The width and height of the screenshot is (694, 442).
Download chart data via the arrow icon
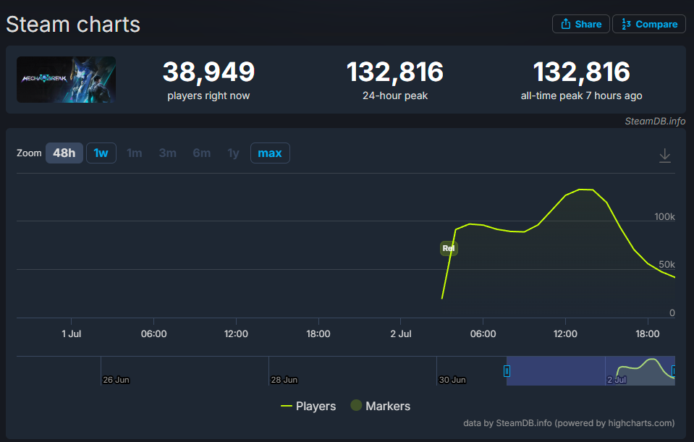pos(665,156)
